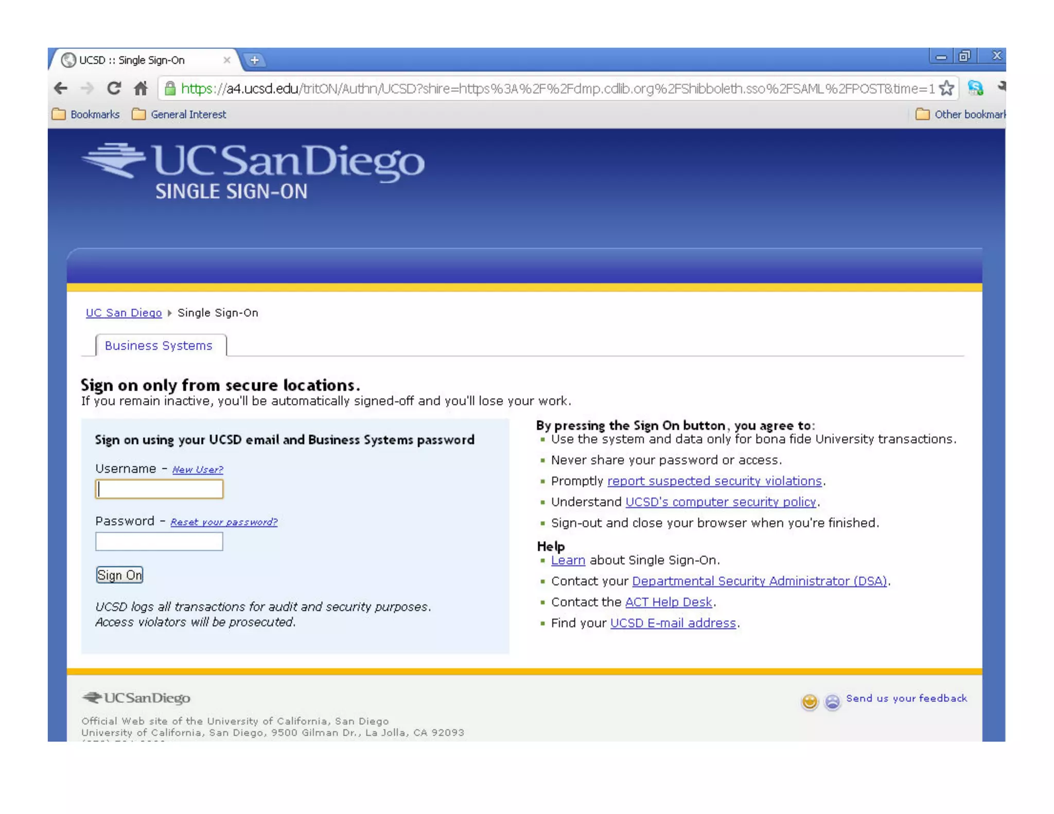The width and height of the screenshot is (1054, 814).
Task: Click the sad face feedback icon
Action: [x=832, y=701]
